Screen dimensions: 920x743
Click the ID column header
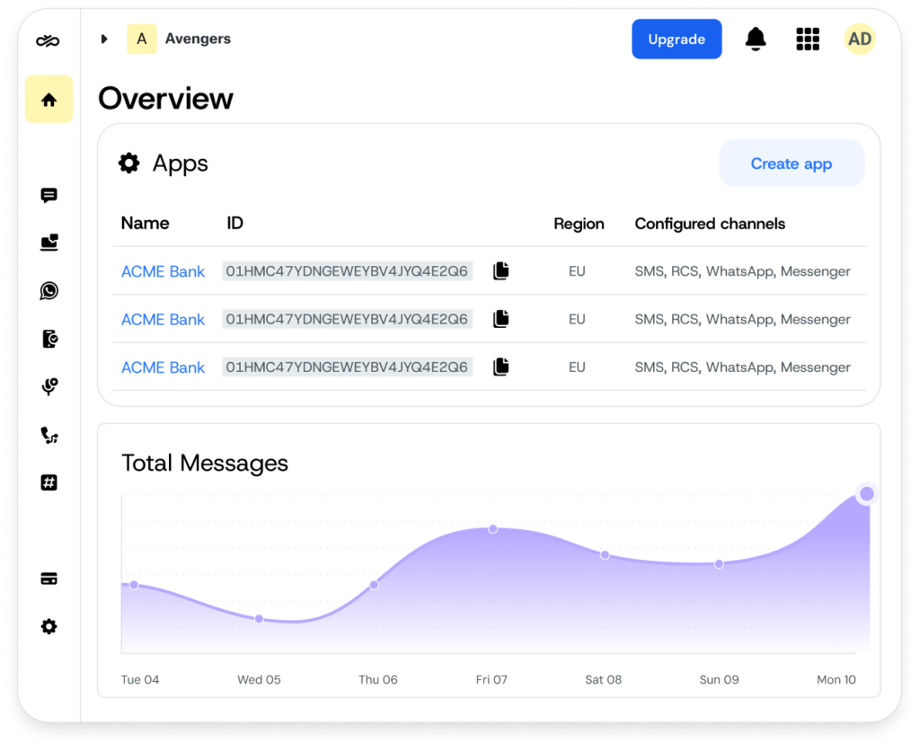click(x=234, y=223)
